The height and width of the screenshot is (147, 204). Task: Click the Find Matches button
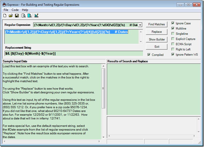click(157, 24)
